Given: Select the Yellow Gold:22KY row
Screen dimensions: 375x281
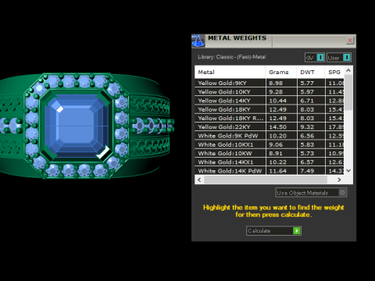Looking at the screenshot, I should point(270,127).
